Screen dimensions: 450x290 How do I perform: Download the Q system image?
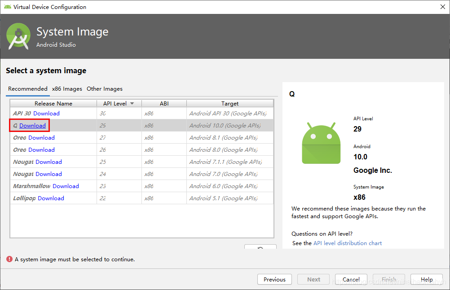coord(32,126)
